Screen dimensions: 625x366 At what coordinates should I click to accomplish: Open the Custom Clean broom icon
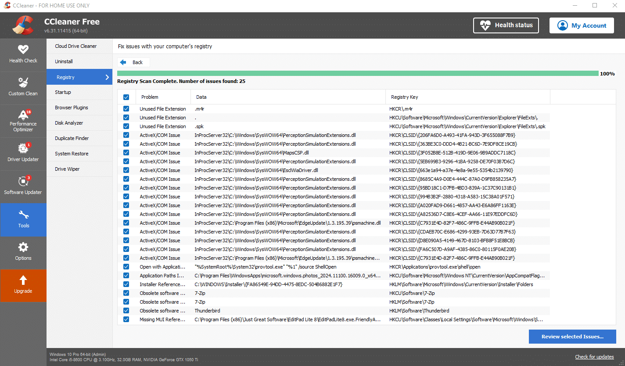pyautogui.click(x=23, y=83)
